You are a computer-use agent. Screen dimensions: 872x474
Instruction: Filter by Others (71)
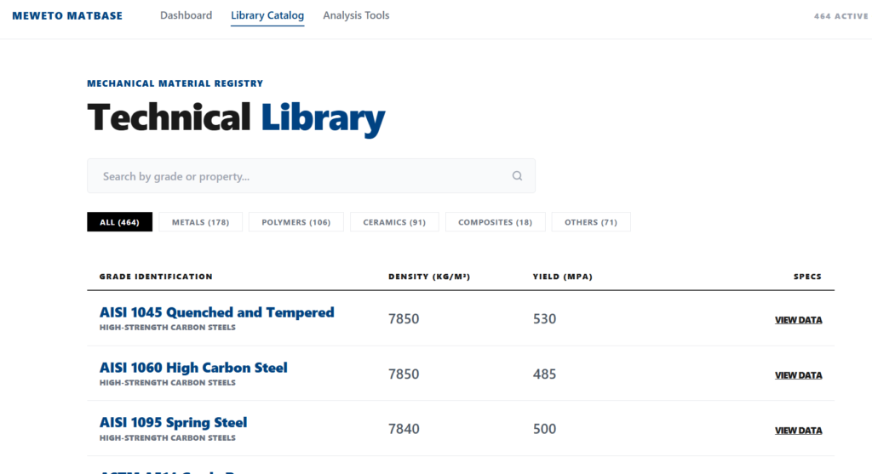tap(591, 222)
